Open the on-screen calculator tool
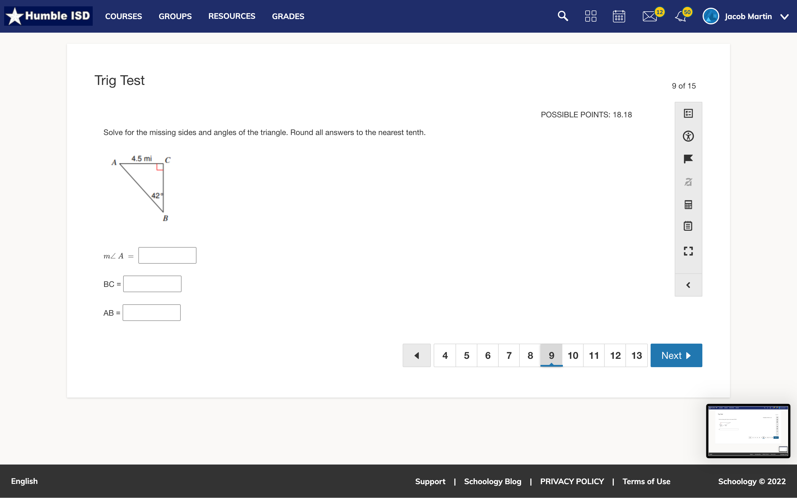797x498 pixels. coord(688,204)
